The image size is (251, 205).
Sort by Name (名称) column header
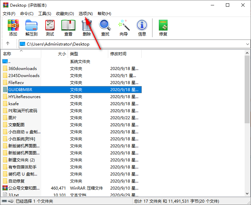coord(20,54)
